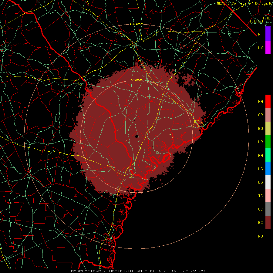Click the GC legend label

tap(261, 209)
